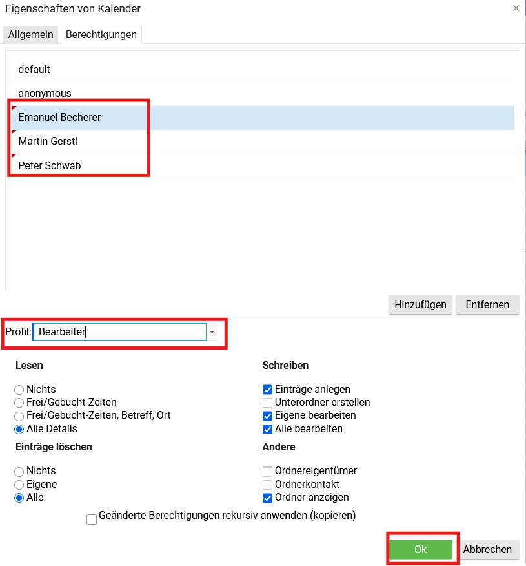Select user Peter Schwab
This screenshot has width=526, height=566.
[x=50, y=166]
